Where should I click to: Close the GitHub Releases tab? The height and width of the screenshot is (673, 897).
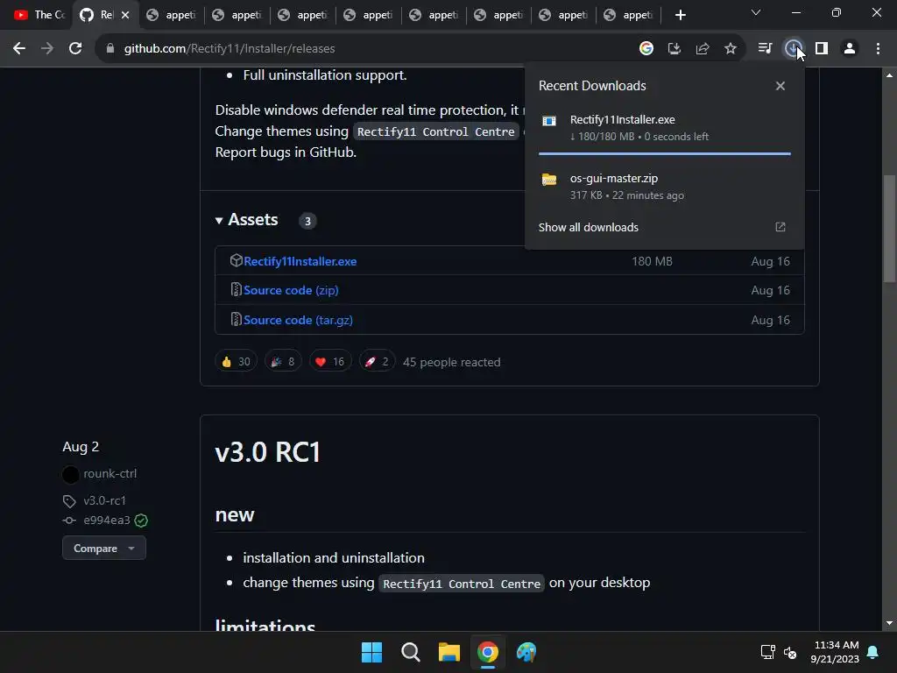pyautogui.click(x=125, y=15)
